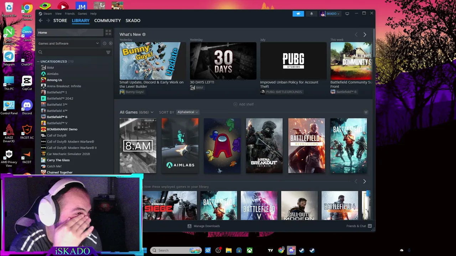Open the Games and Software dropdown
This screenshot has height=256, width=456.
point(68,43)
